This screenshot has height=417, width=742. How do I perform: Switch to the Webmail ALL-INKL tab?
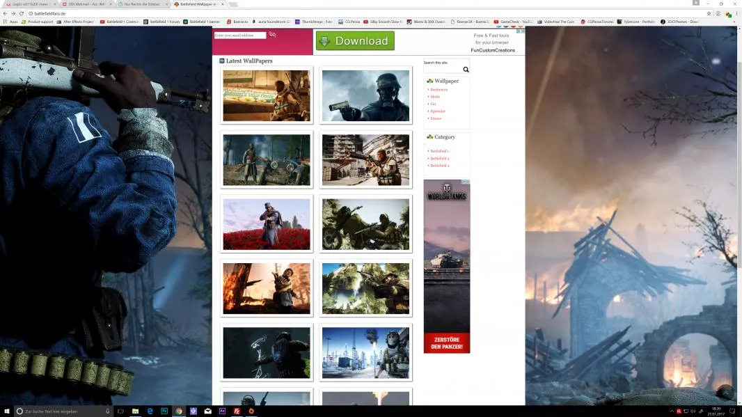[x=86, y=4]
